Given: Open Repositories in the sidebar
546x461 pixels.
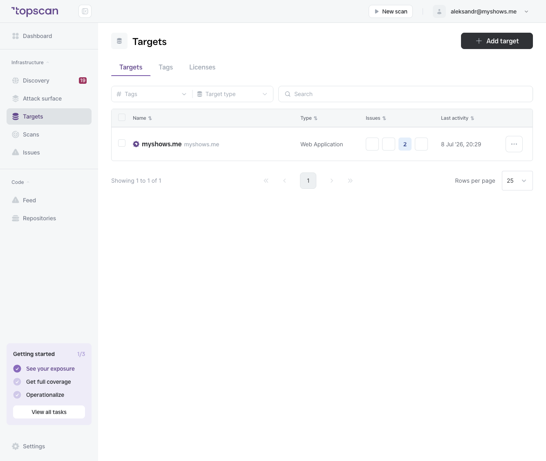Looking at the screenshot, I should point(49,218).
